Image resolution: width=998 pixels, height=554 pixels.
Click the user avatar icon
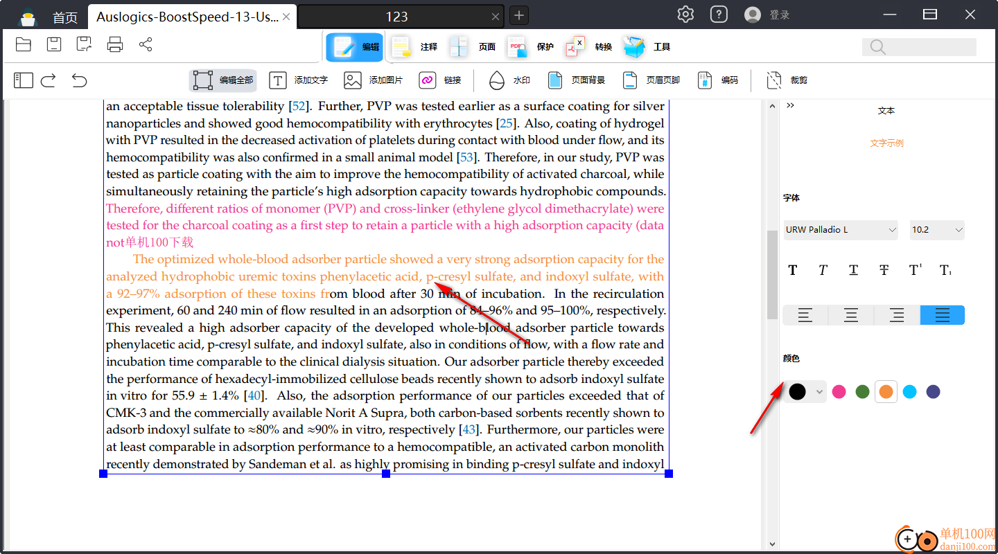click(x=752, y=15)
